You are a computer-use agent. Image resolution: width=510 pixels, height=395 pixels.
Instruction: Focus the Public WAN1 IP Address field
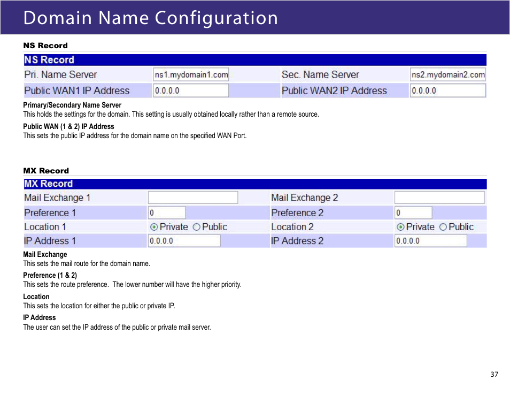[191, 90]
